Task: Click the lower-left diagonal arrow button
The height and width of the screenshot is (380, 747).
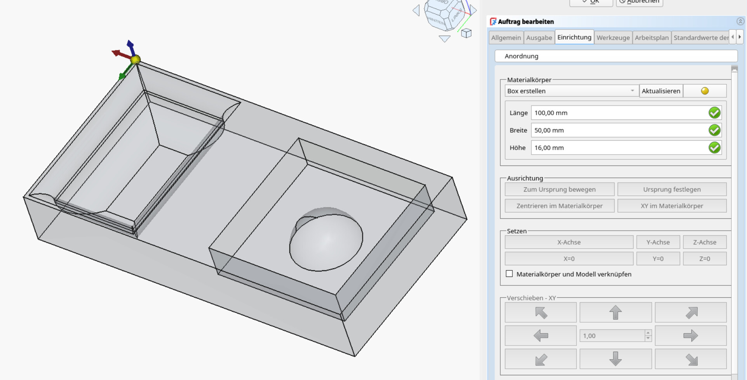Action: point(540,359)
